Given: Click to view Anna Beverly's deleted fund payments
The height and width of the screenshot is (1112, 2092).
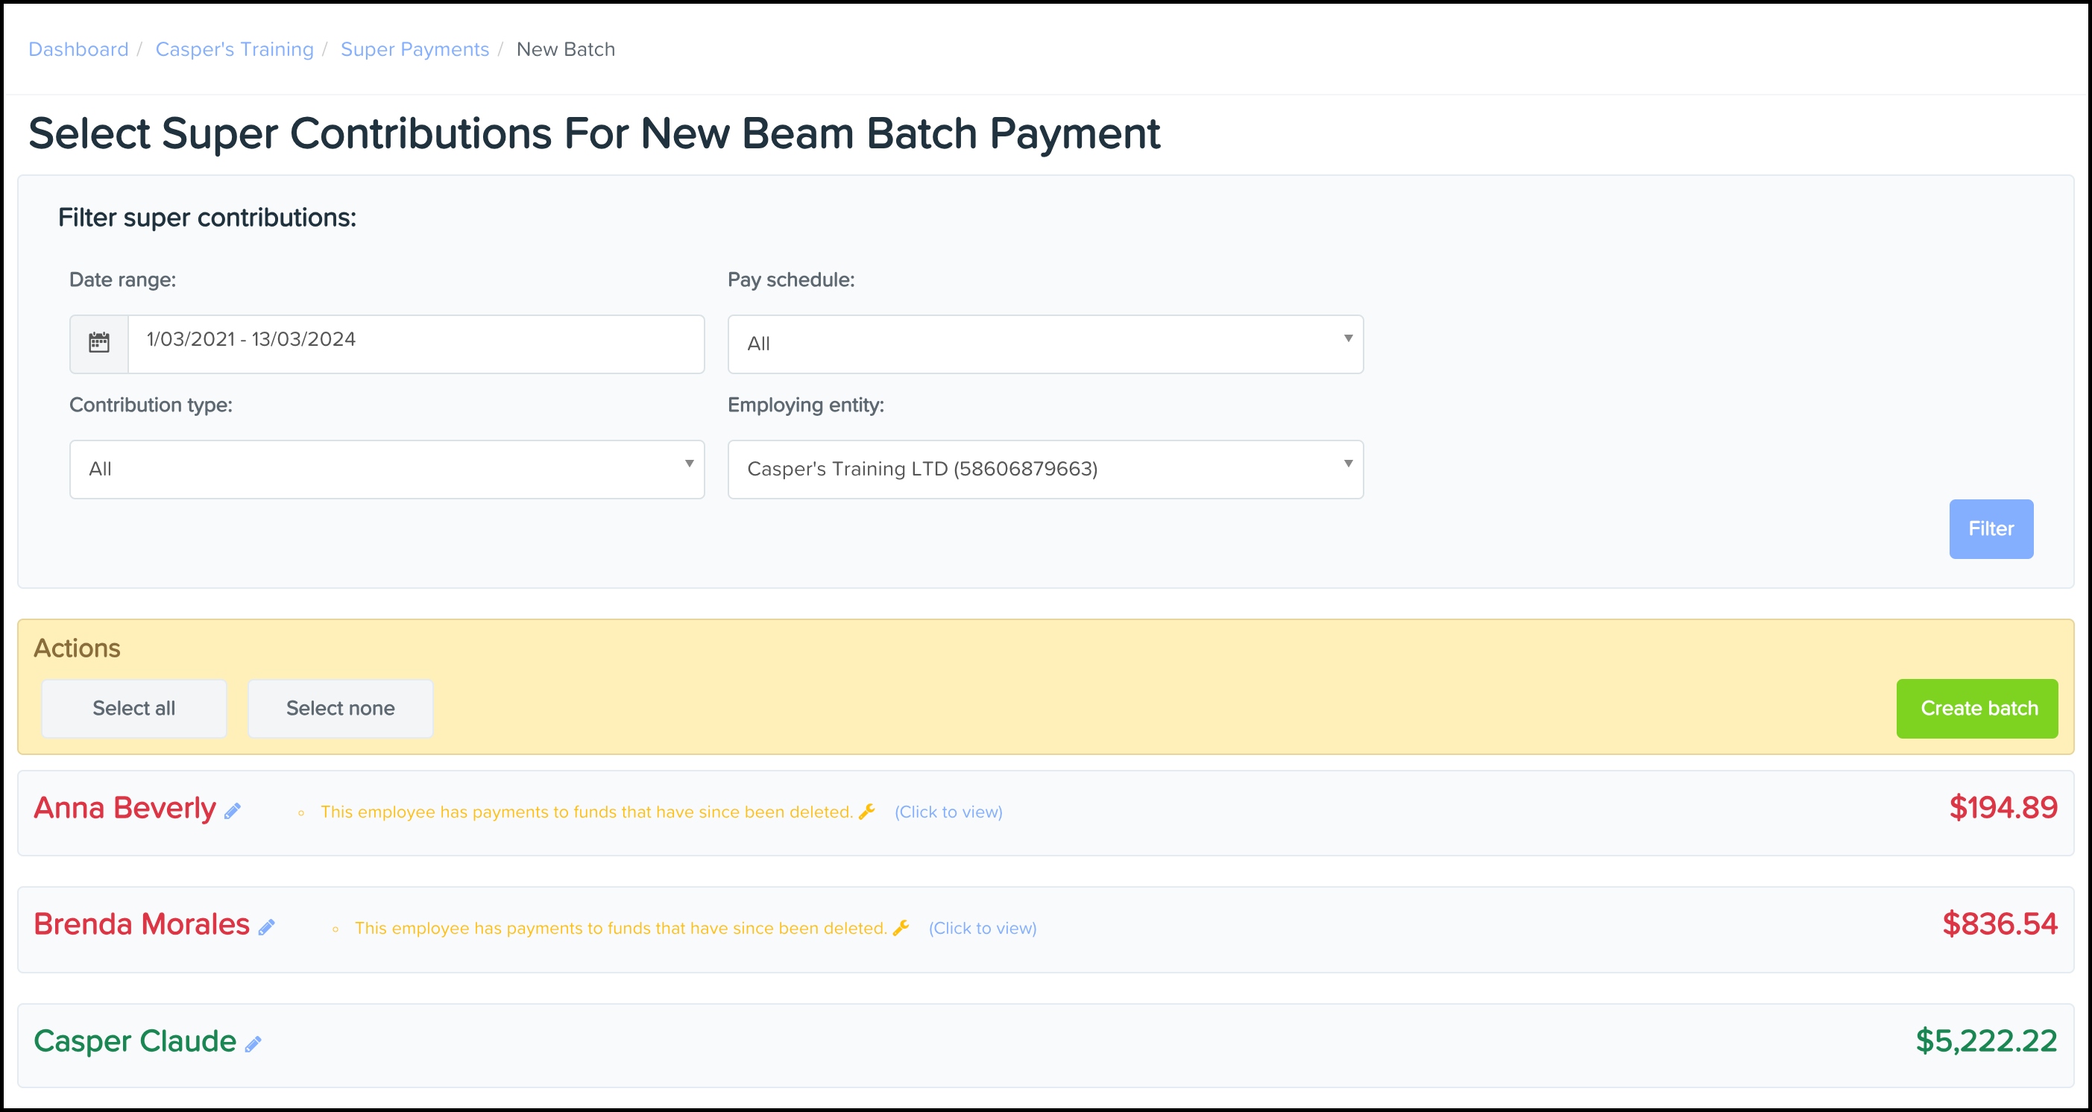Looking at the screenshot, I should 948,812.
